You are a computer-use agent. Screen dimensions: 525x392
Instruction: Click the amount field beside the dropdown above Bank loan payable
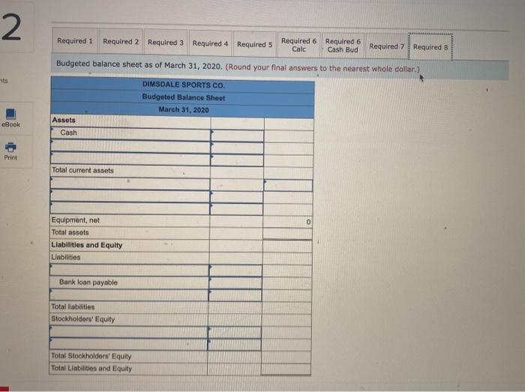tap(235, 271)
